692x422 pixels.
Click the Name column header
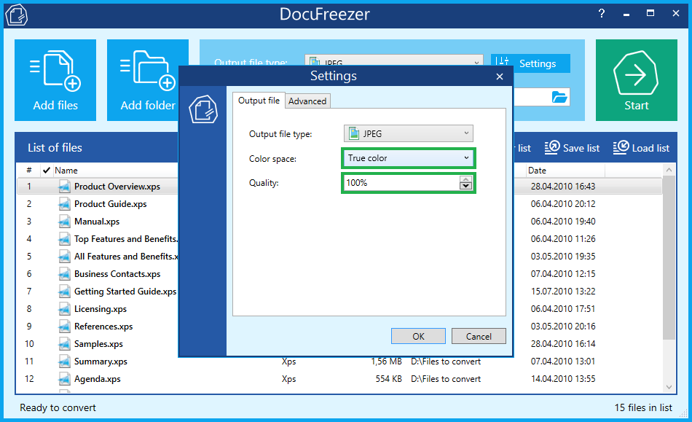[x=66, y=171]
